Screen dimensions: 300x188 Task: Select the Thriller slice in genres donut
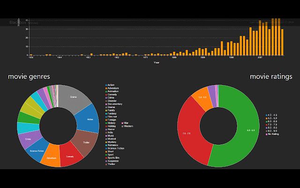tap(86, 142)
